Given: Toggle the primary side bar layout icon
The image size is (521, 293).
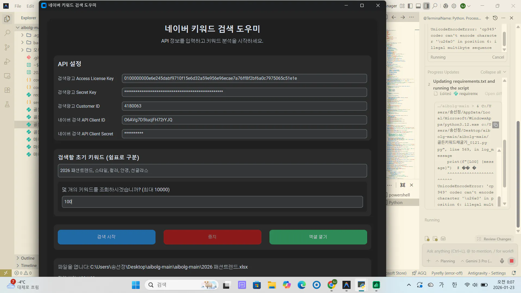Looking at the screenshot, I should 410,6.
